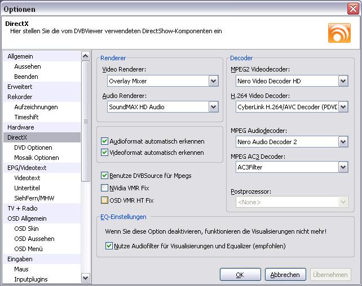The width and height of the screenshot is (362, 286).
Task: Open the MPEG AC3 Decoder dropdown
Action: [343, 167]
